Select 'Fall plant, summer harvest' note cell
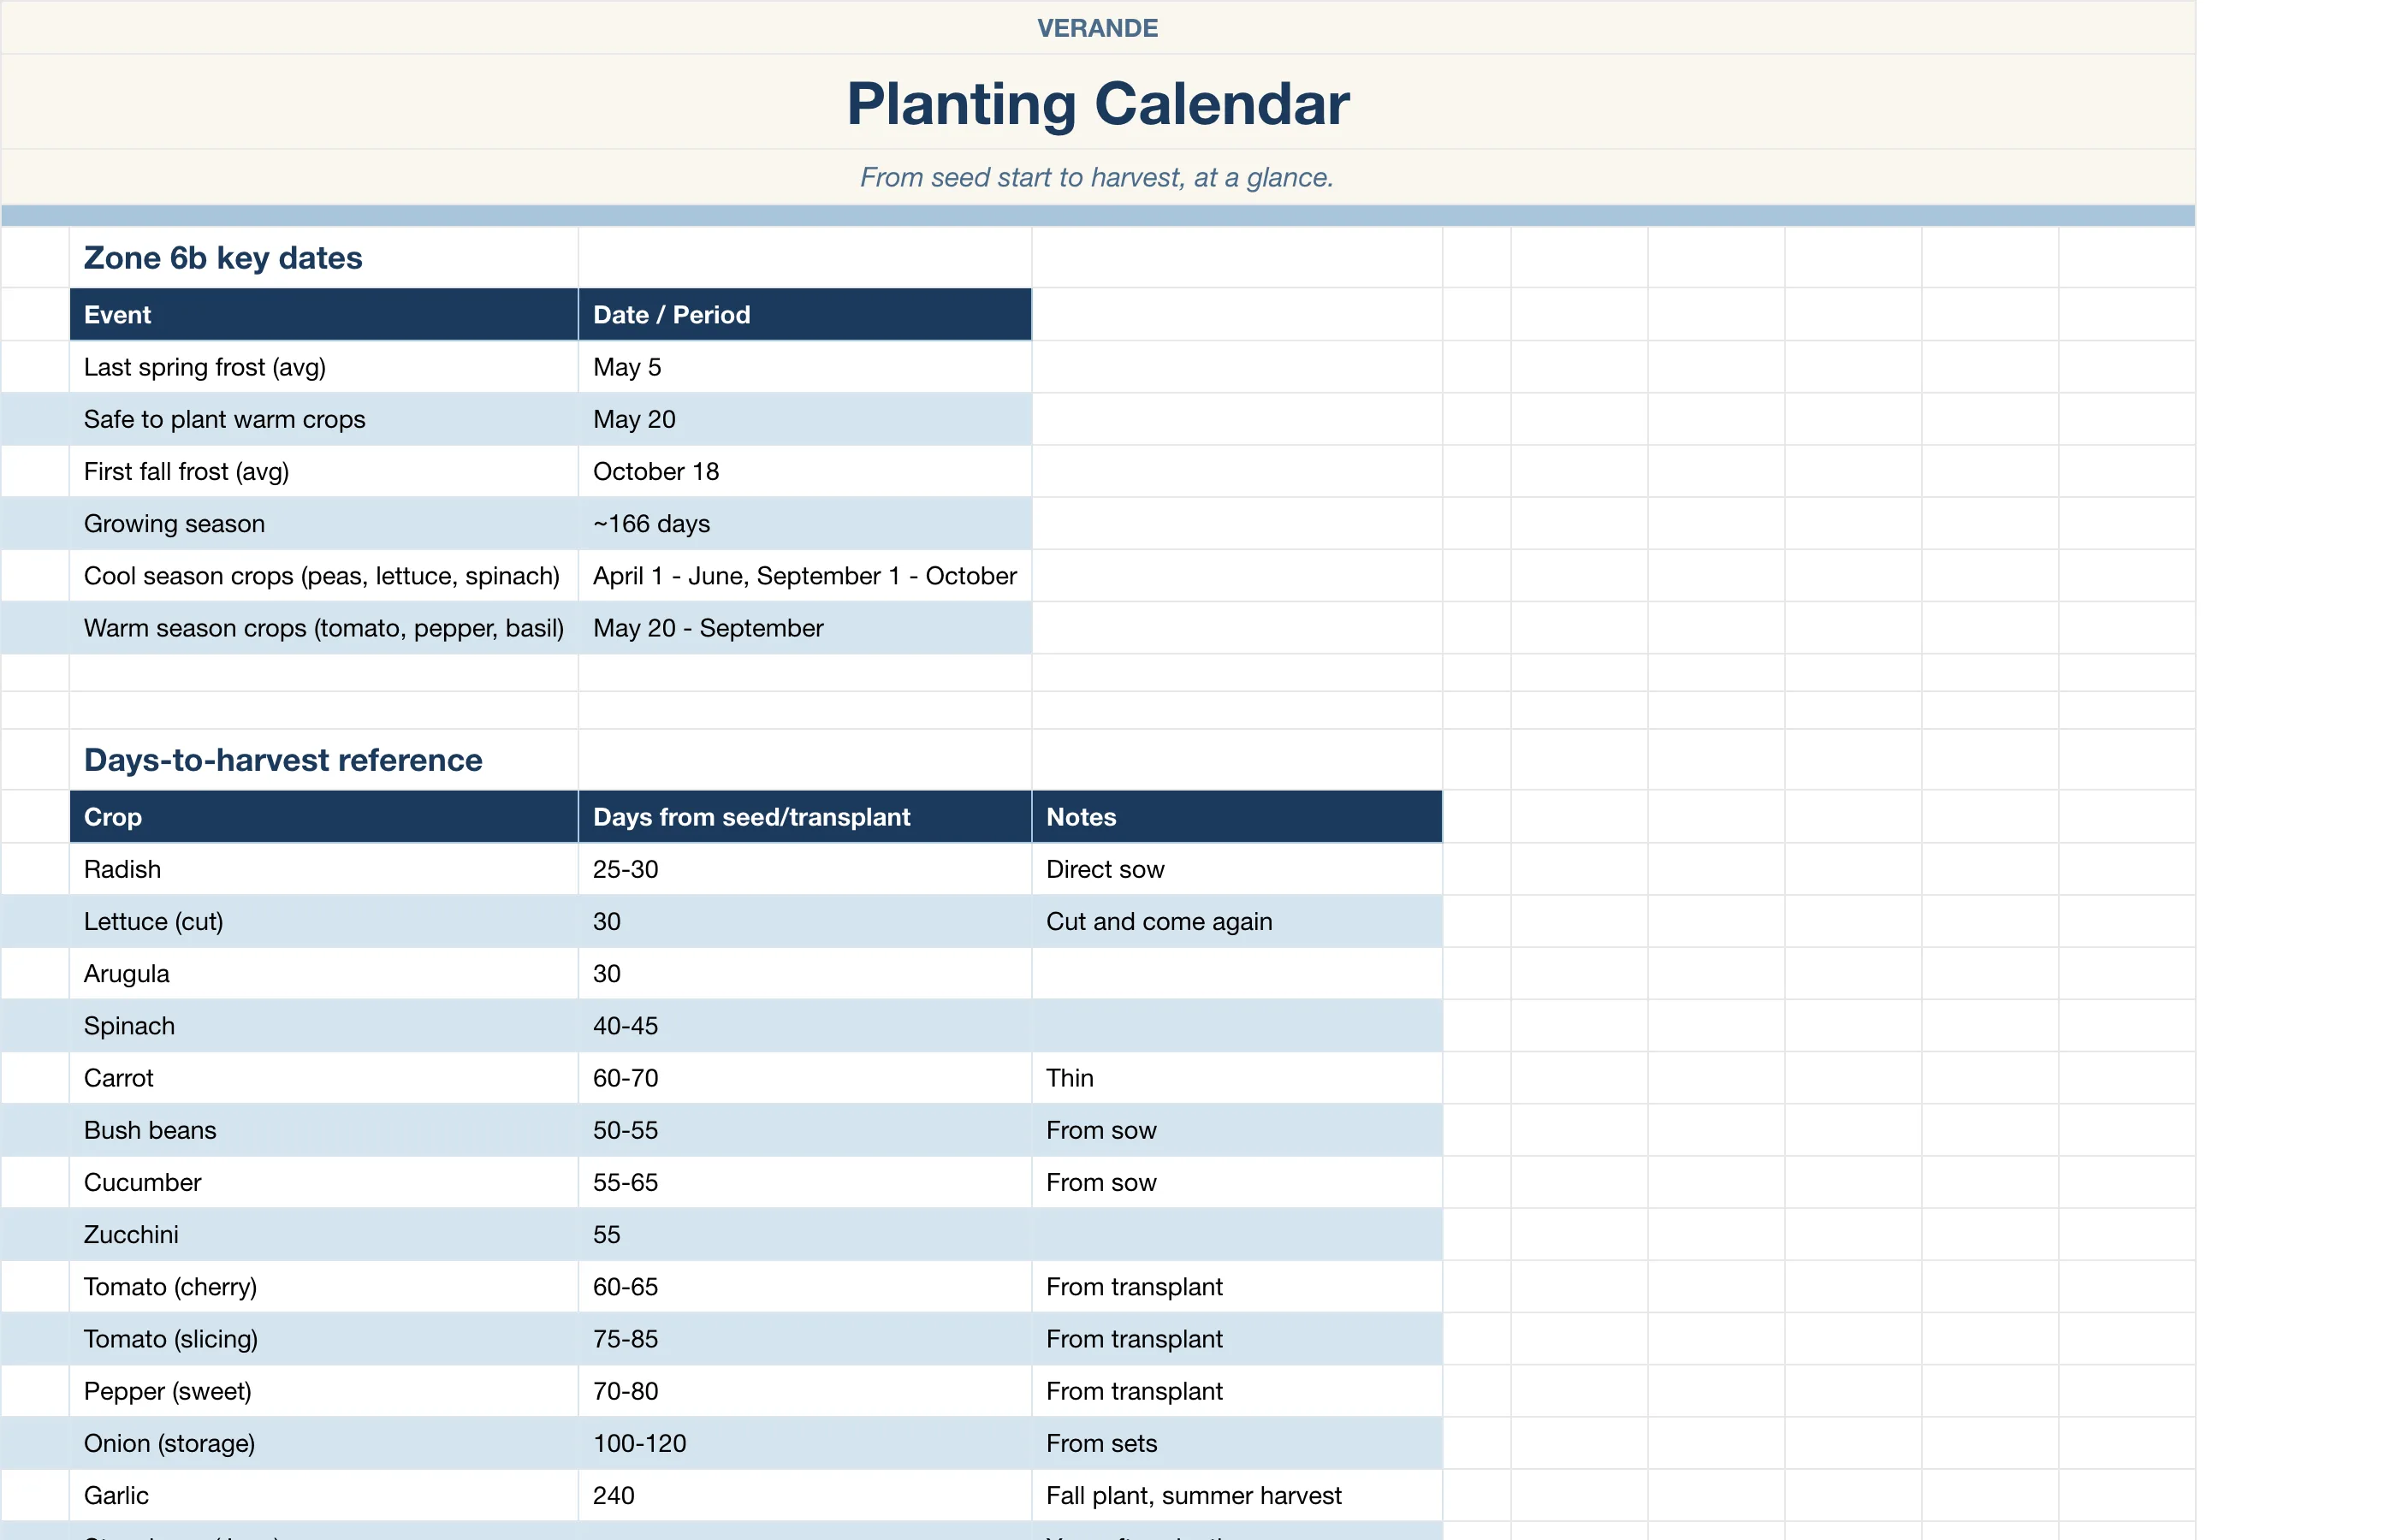Screen dimensions: 2396x1540 tap(1236, 1495)
